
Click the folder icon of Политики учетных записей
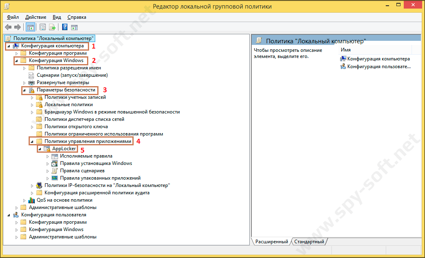[x=39, y=97]
